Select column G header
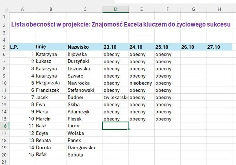This screenshot has width=236, height=165. pos(193,9)
